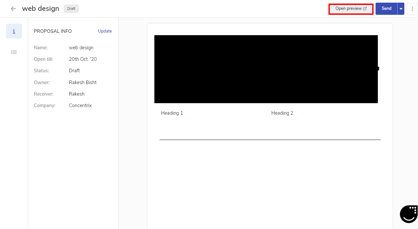Screen dimensions: 418x229
Task: Select the horizontal divider line in the document
Action: pyautogui.click(x=270, y=140)
